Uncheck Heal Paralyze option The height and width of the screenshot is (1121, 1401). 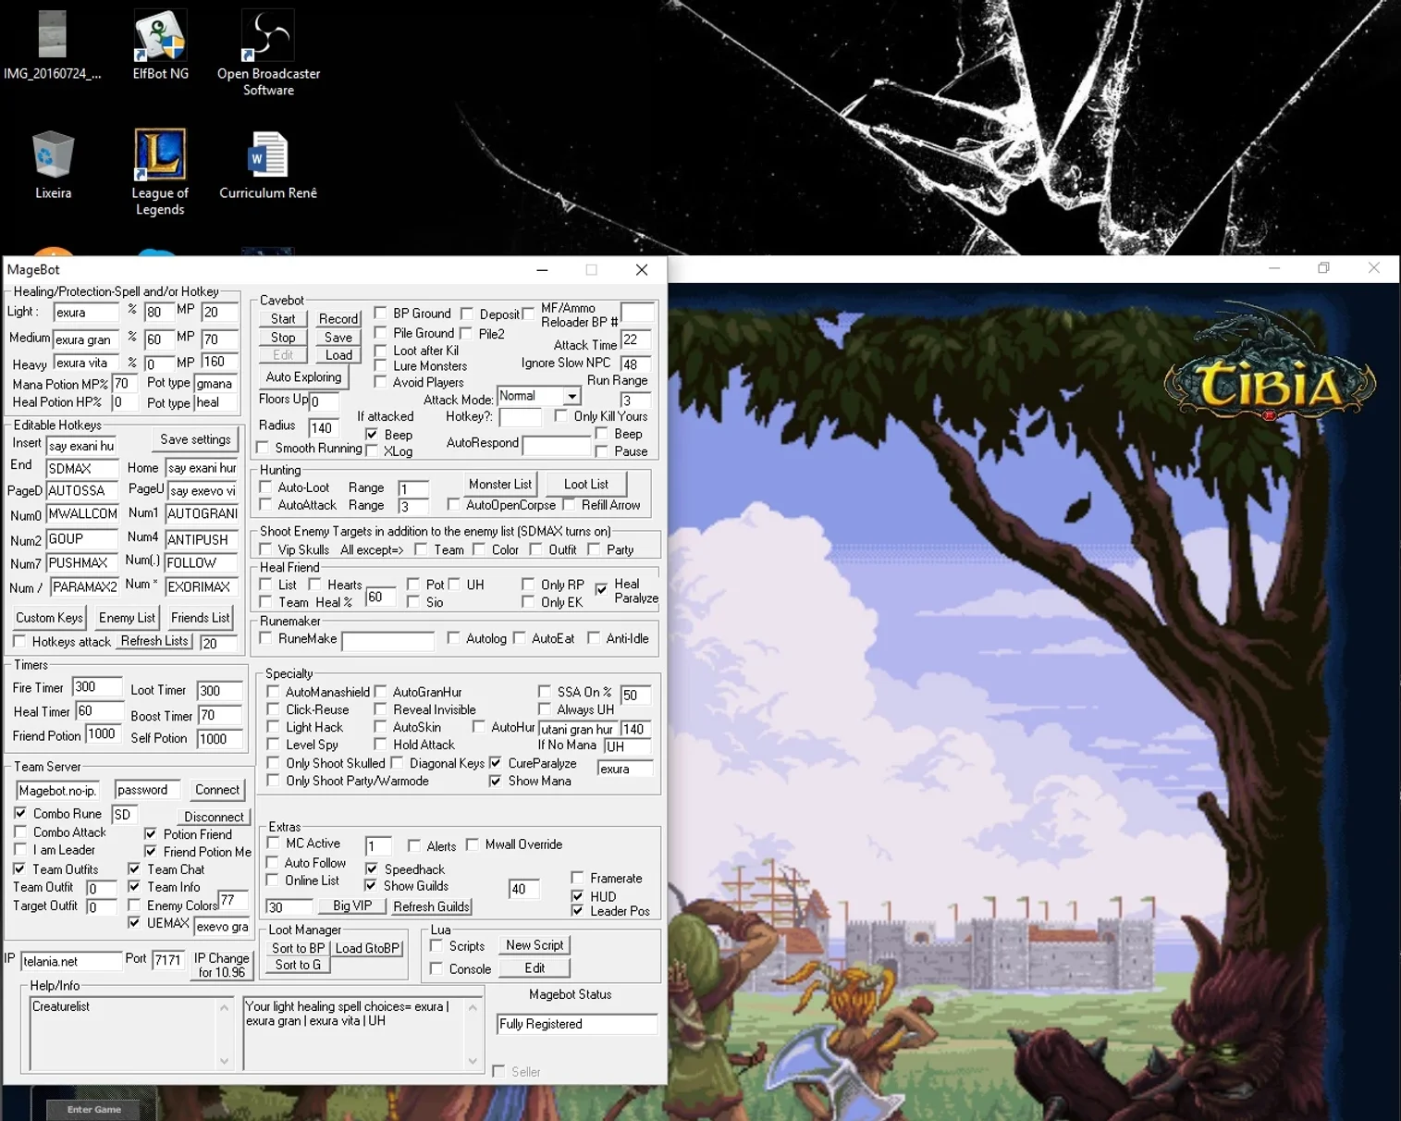pyautogui.click(x=602, y=589)
